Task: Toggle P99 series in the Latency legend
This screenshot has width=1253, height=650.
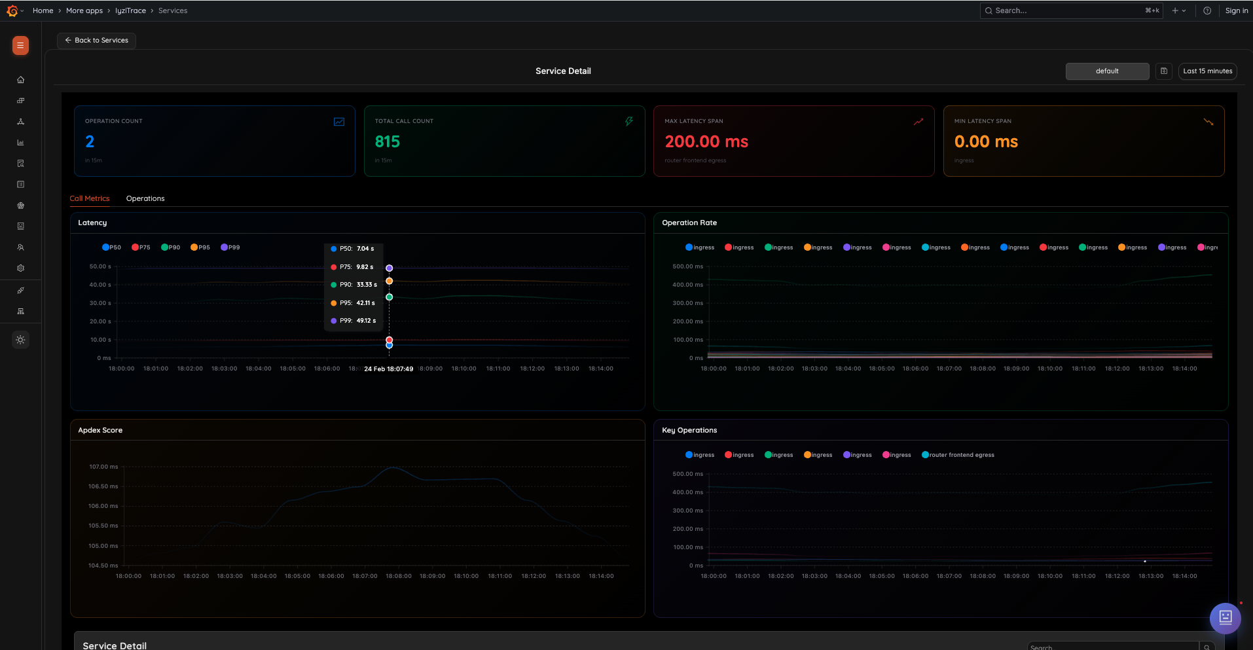Action: (x=230, y=247)
